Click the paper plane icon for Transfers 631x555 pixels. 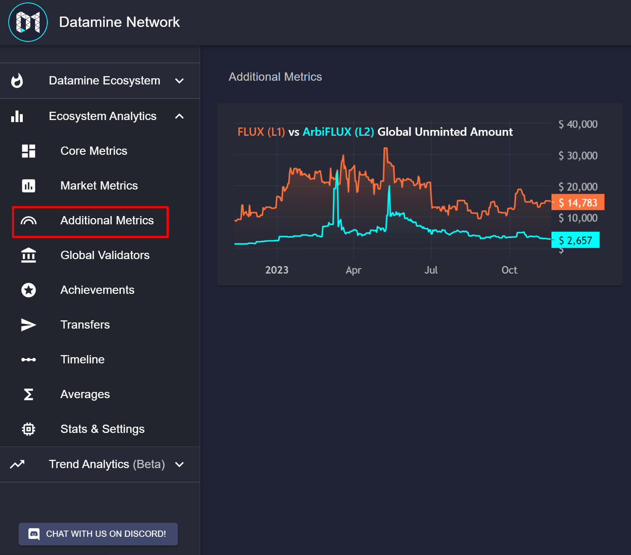tap(29, 325)
